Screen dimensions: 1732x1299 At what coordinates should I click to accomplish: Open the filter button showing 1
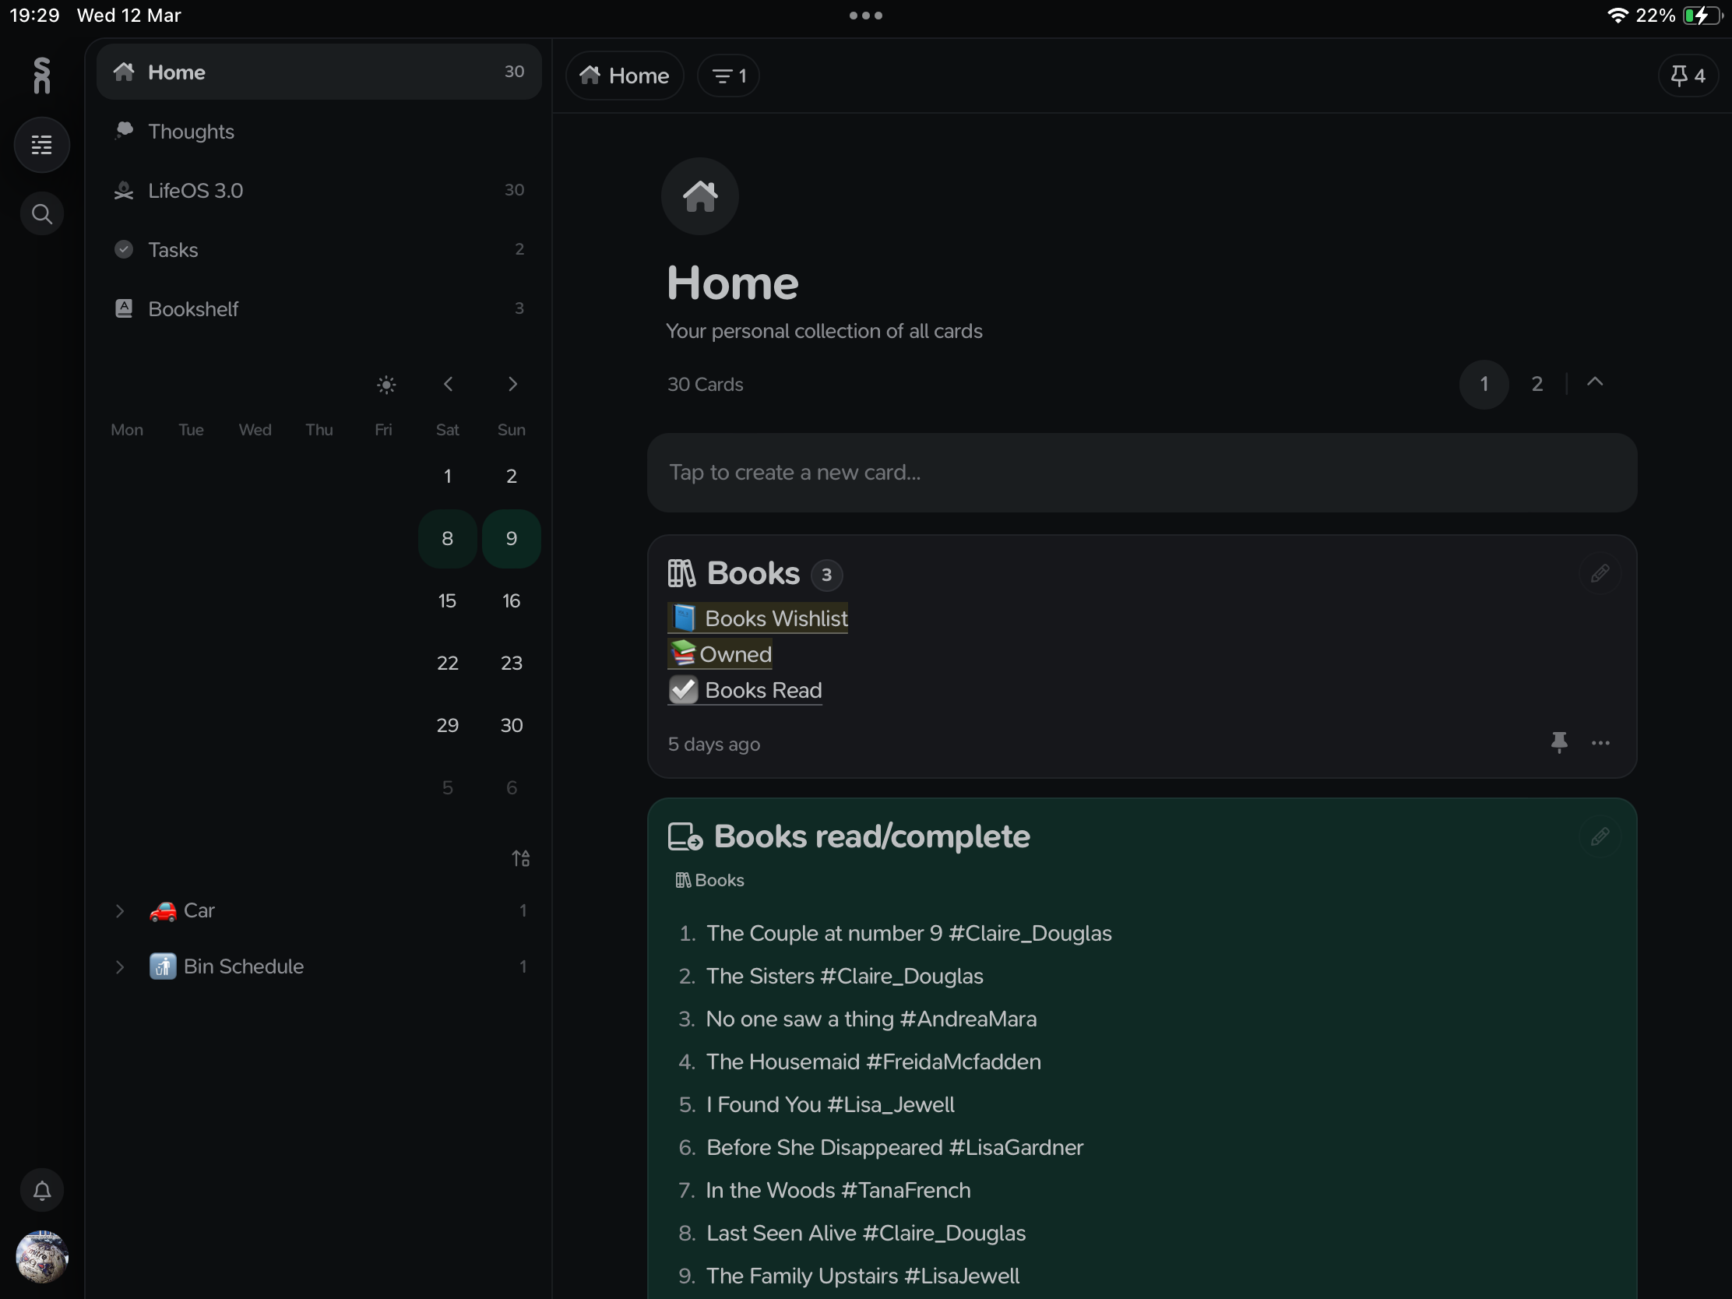727,76
